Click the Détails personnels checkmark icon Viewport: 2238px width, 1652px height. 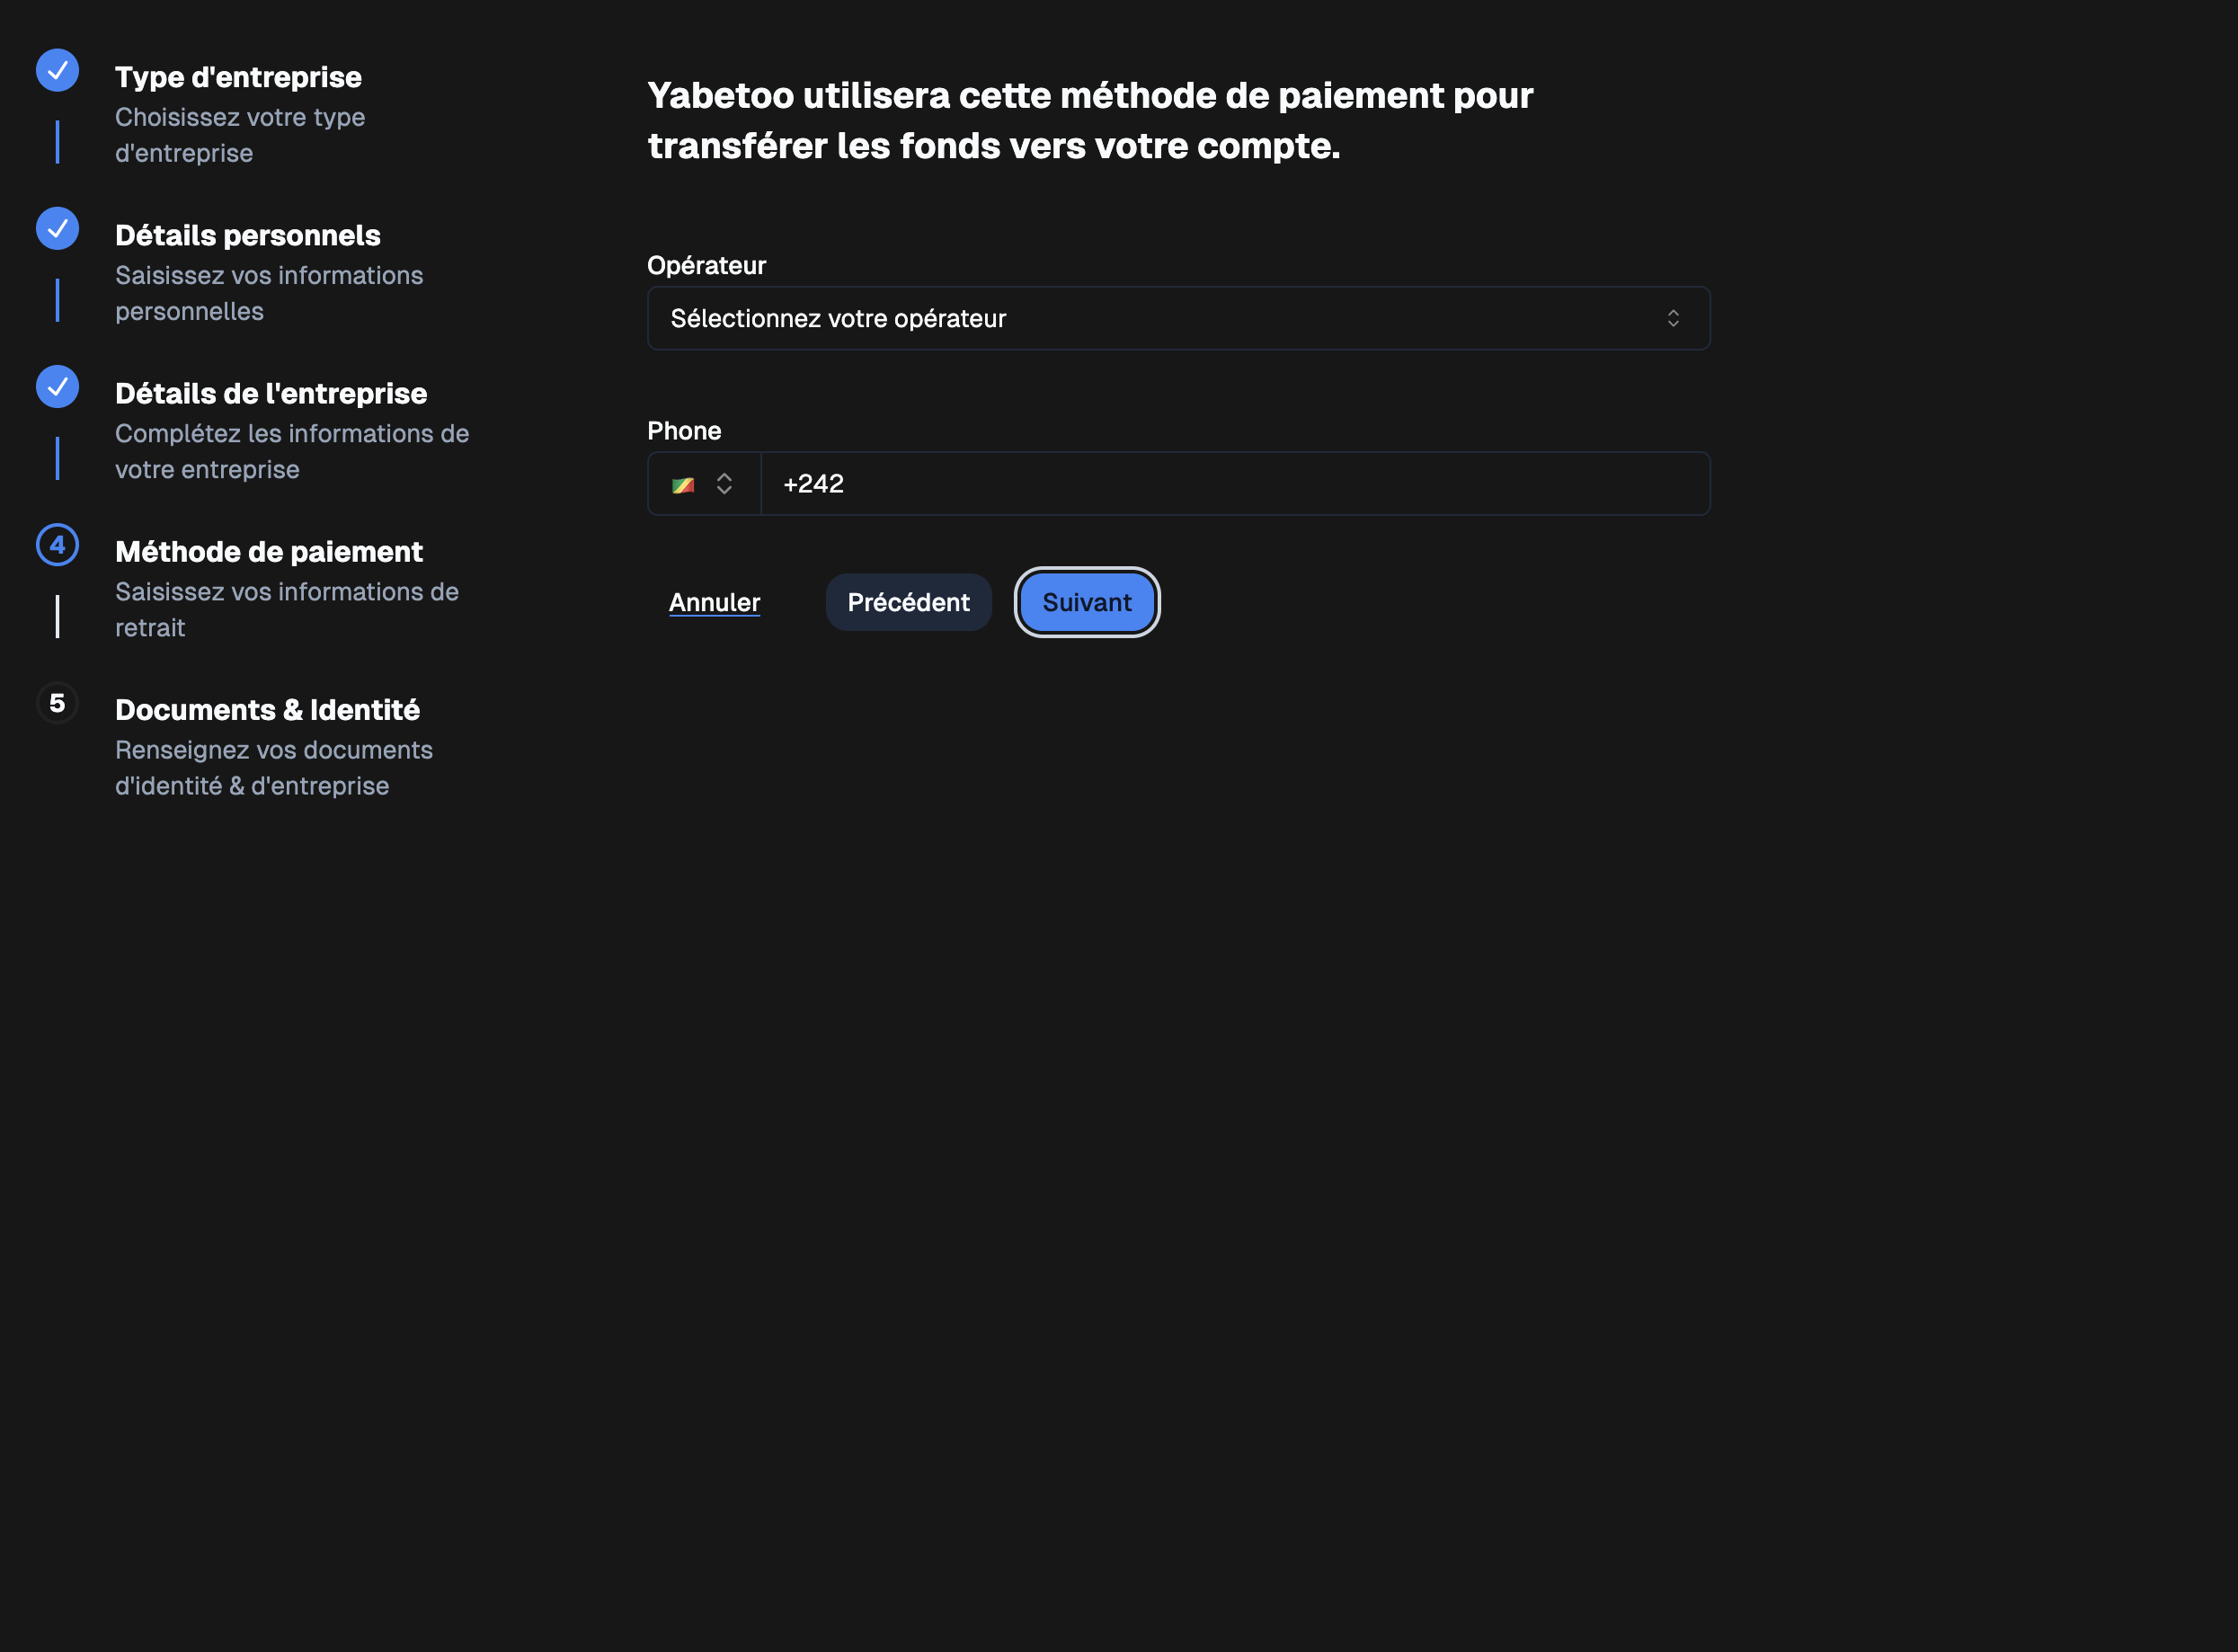57,228
